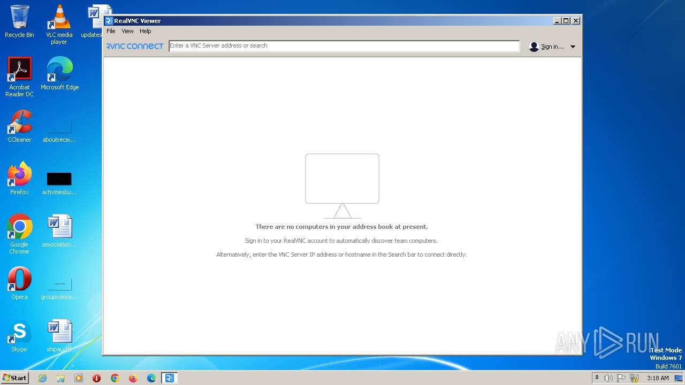This screenshot has height=385, width=685.
Task: Open the File menu
Action: (111, 31)
